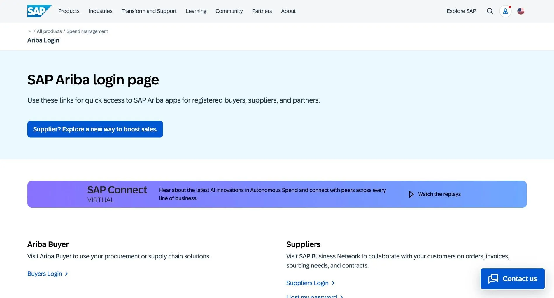Expand the breadcrumb chevron dropdown
This screenshot has height=298, width=554.
tap(29, 31)
